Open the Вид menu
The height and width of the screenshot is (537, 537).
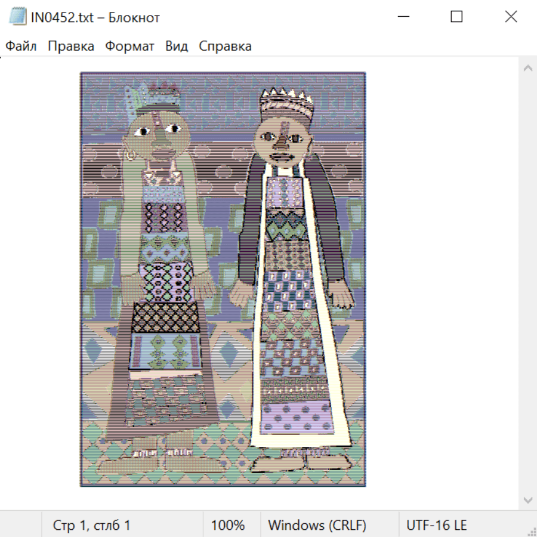[x=177, y=47]
